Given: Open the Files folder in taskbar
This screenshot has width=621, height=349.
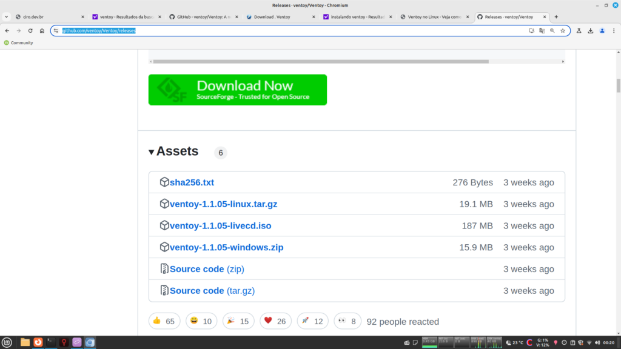Looking at the screenshot, I should pos(25,342).
